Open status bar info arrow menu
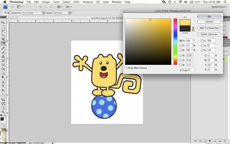The image size is (230, 144). click(x=53, y=143)
